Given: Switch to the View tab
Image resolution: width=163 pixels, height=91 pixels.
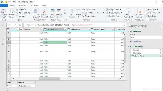Looking at the screenshot, I should tap(44, 6).
